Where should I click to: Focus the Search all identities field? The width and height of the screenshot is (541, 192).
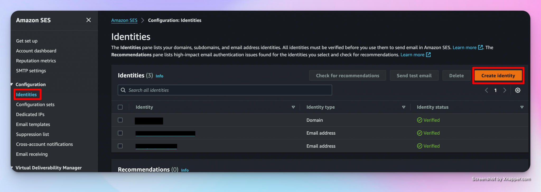(x=227, y=90)
